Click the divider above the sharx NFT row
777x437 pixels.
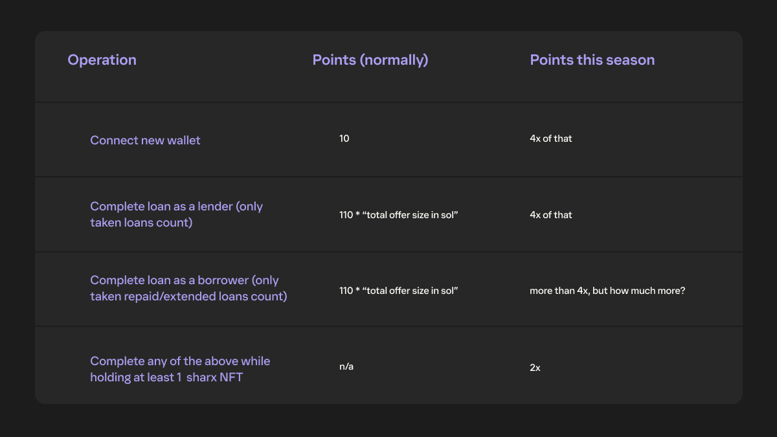[388, 327]
